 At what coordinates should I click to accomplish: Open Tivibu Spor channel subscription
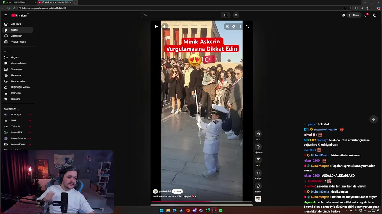point(17,127)
